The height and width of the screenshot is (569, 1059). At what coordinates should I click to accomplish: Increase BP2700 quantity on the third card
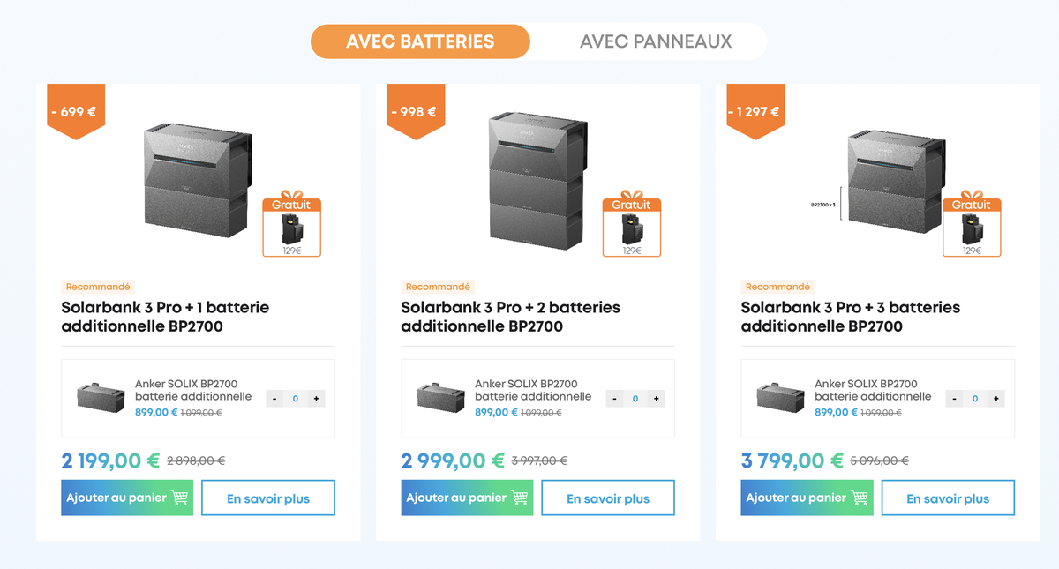point(995,398)
